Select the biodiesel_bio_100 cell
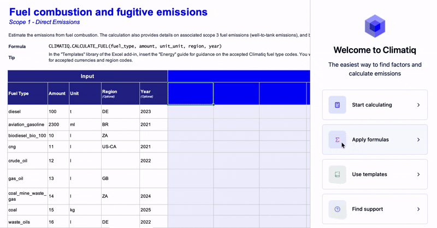Image resolution: width=437 pixels, height=228 pixels. click(28, 136)
